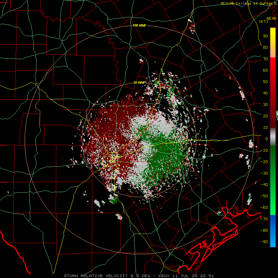Viewport: 278px width, 278px height.
Task: Click the -60 value on velocity scale
Action: 264,208
